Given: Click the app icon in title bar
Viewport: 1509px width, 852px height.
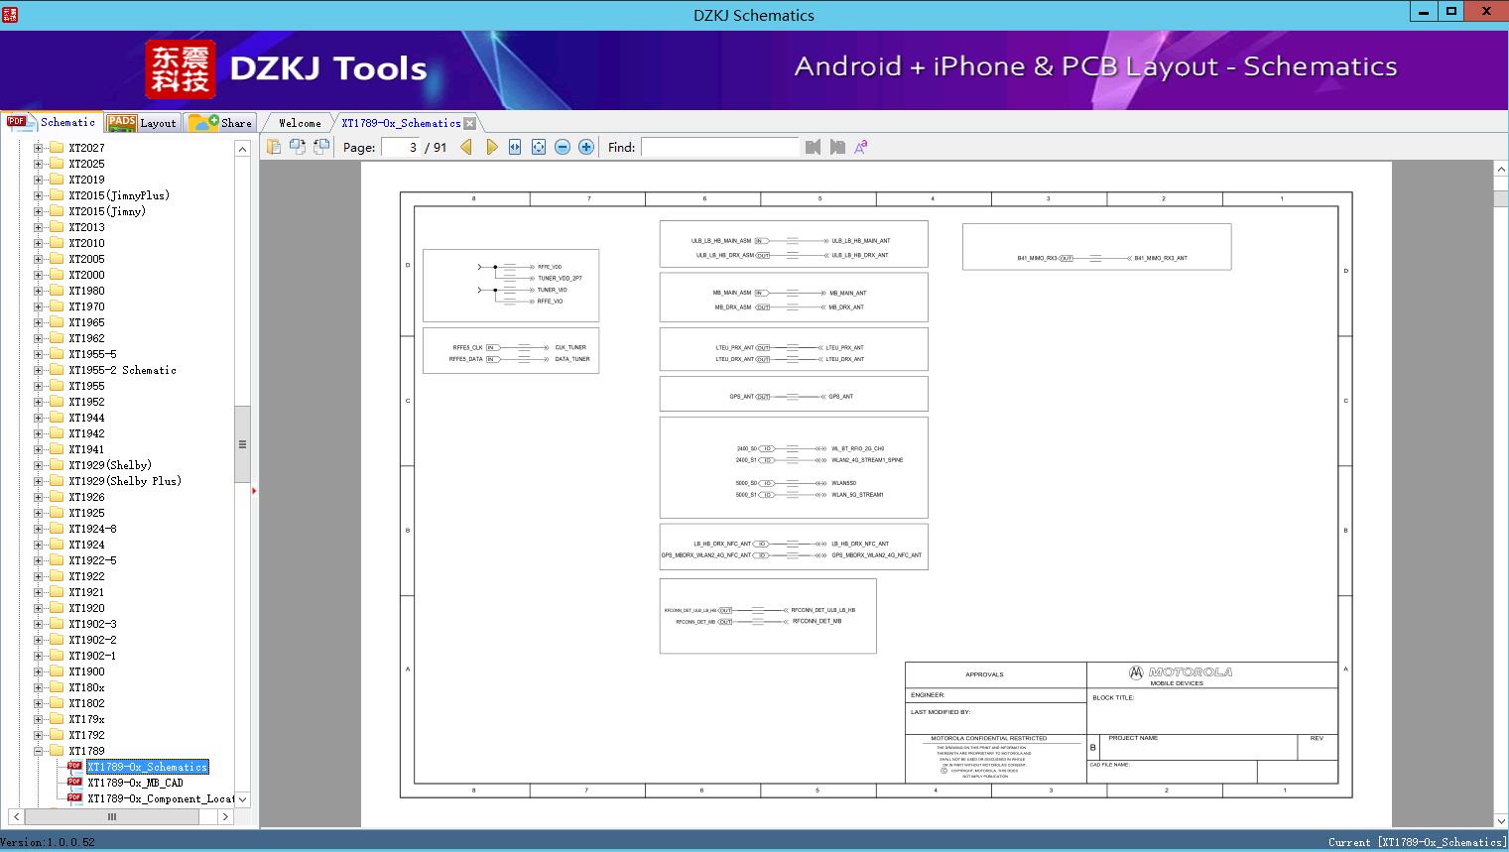Looking at the screenshot, I should 9,14.
